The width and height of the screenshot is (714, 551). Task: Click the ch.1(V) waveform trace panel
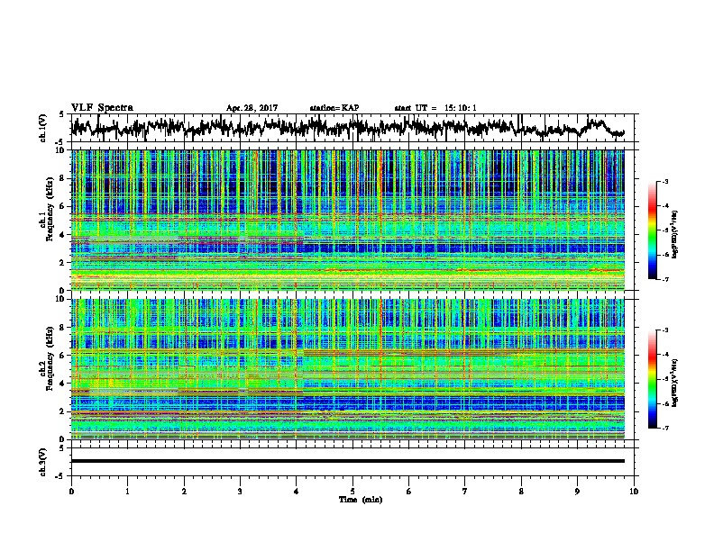click(354, 128)
